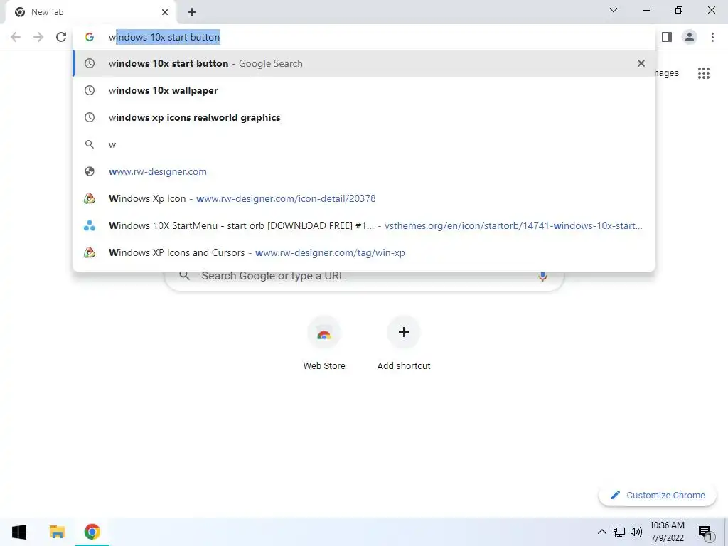Image resolution: width=728 pixels, height=546 pixels.
Task: Close the New Tab tab
Action: pyautogui.click(x=165, y=12)
